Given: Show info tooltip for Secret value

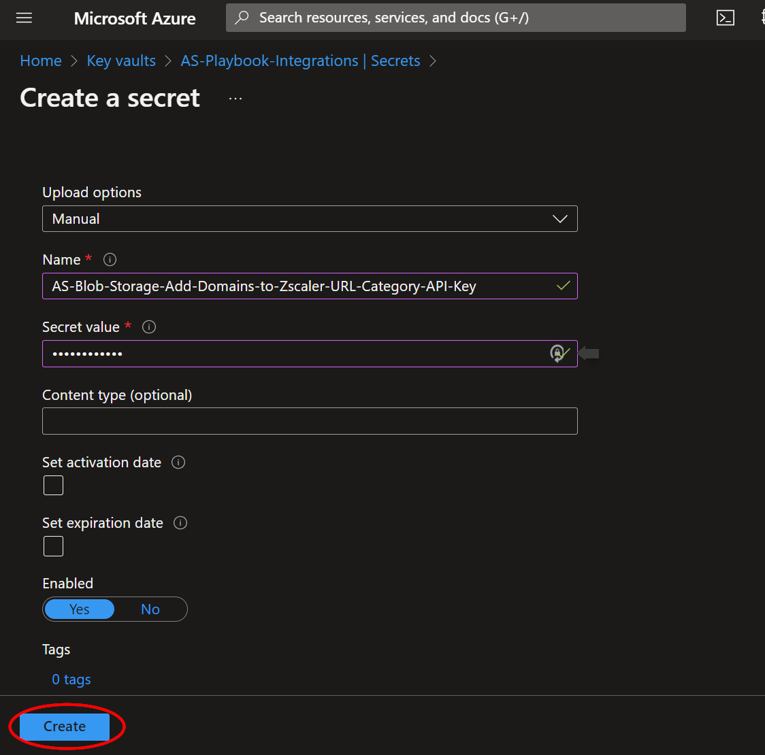Looking at the screenshot, I should pyautogui.click(x=149, y=326).
